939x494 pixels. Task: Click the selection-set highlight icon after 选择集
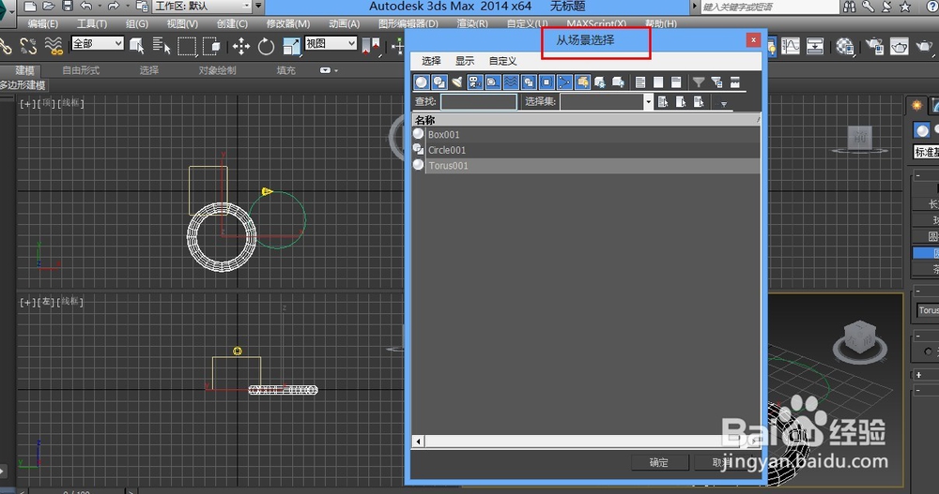[x=663, y=101]
